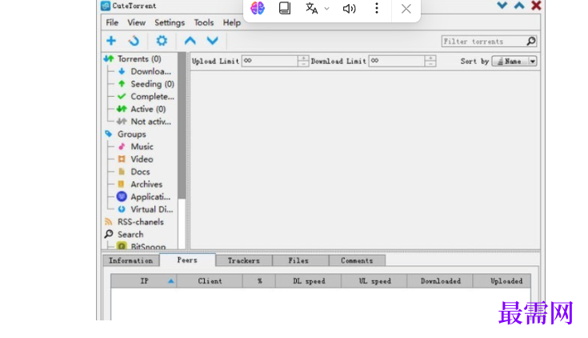Select RSS-chanels in the sidebar
588x338 pixels.
coord(140,222)
